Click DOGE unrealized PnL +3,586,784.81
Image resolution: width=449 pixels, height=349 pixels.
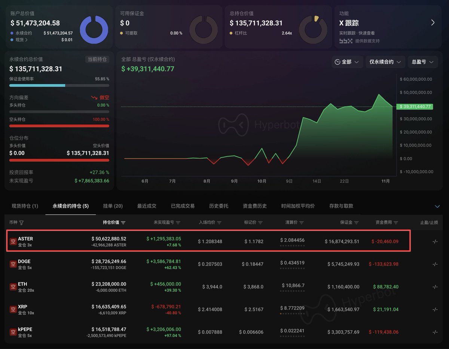coord(164,261)
